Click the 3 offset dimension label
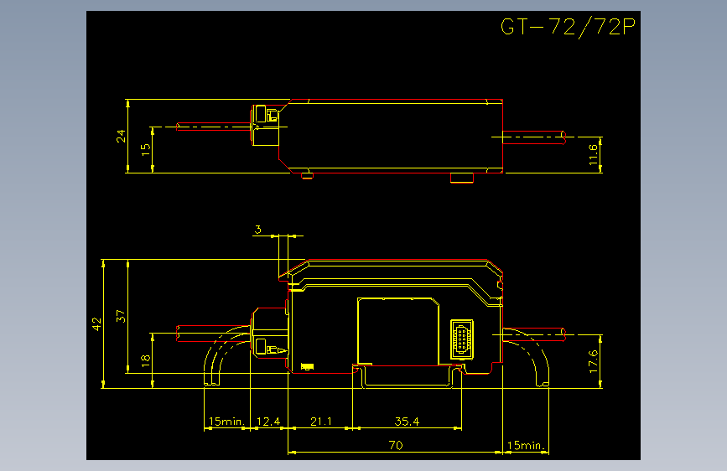The image size is (727, 471). click(x=257, y=229)
